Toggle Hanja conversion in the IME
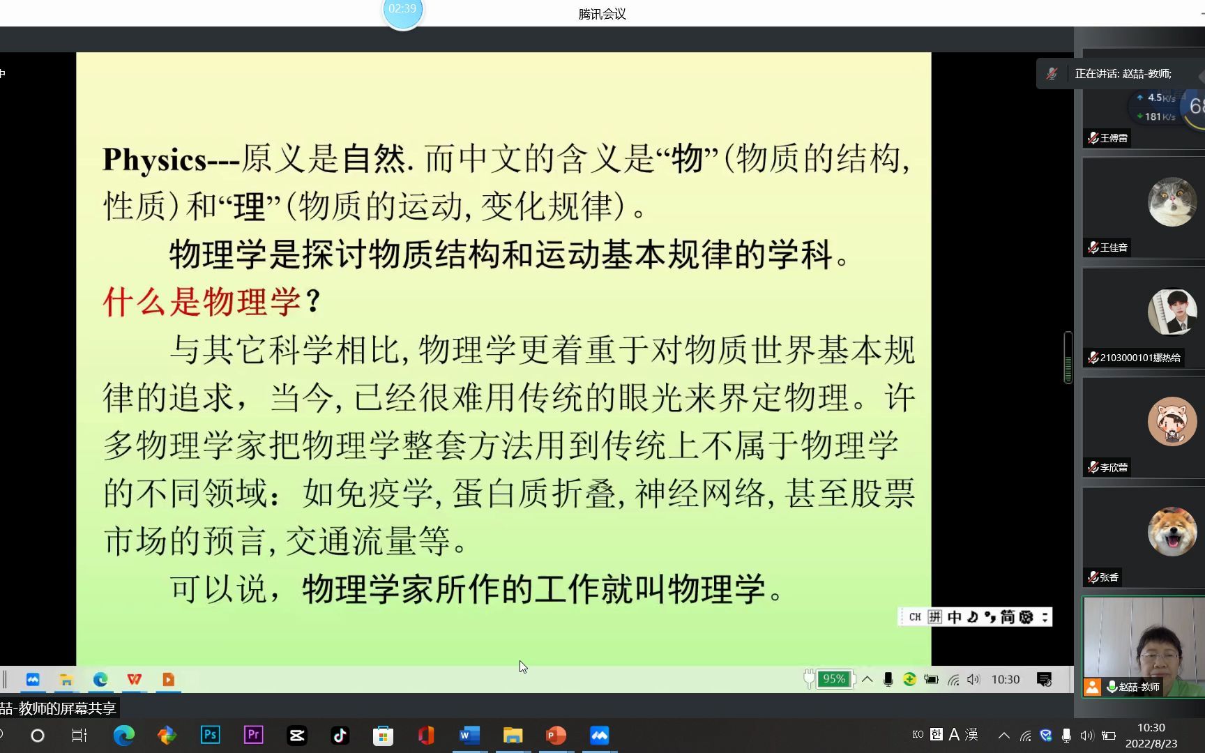The height and width of the screenshot is (753, 1205). (x=971, y=734)
